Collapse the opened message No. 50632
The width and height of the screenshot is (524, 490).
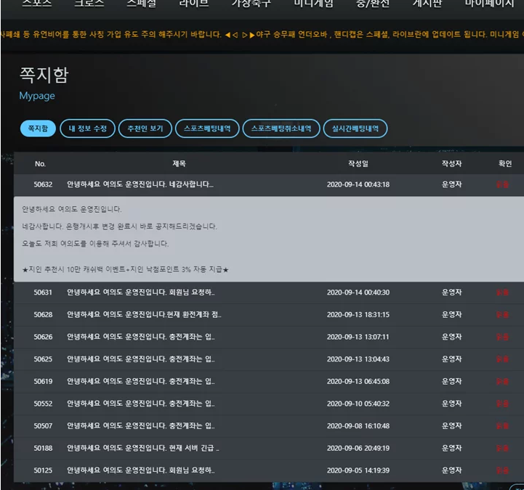pyautogui.click(x=140, y=184)
